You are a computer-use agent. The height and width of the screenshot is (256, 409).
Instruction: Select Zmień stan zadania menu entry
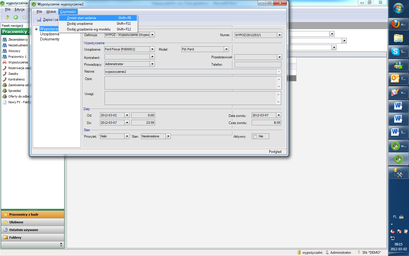[x=98, y=18]
